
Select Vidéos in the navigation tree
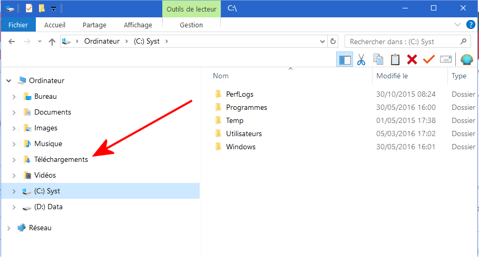pos(45,175)
